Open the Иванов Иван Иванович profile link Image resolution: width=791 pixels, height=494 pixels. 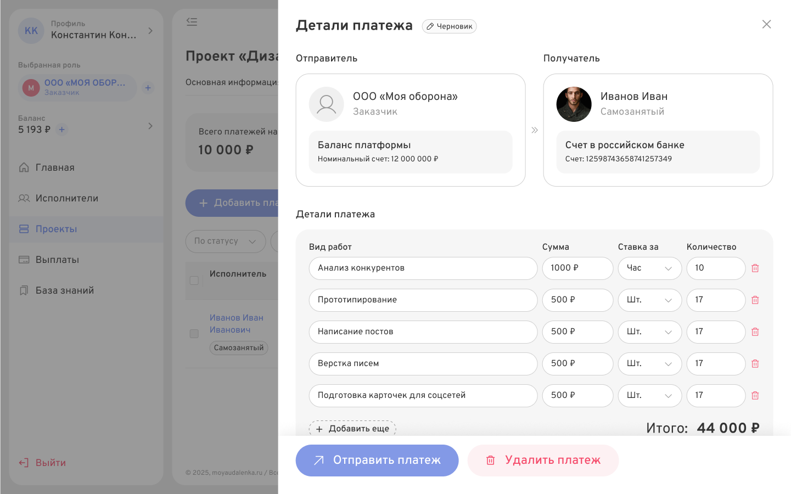click(237, 323)
